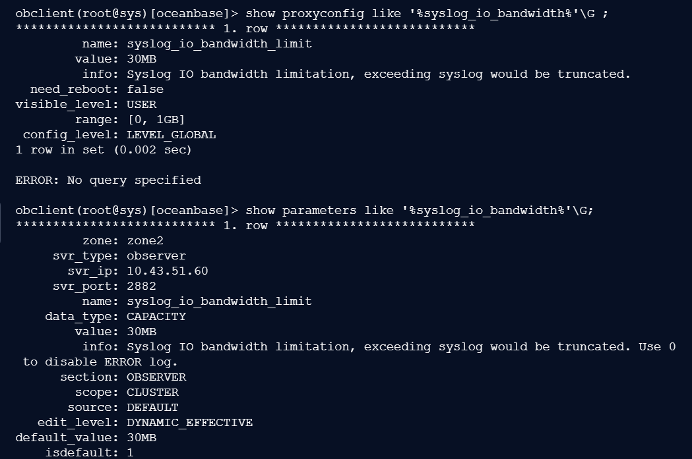The image size is (692, 459).
Task: Click the source value DEFAULT
Action: [152, 407]
